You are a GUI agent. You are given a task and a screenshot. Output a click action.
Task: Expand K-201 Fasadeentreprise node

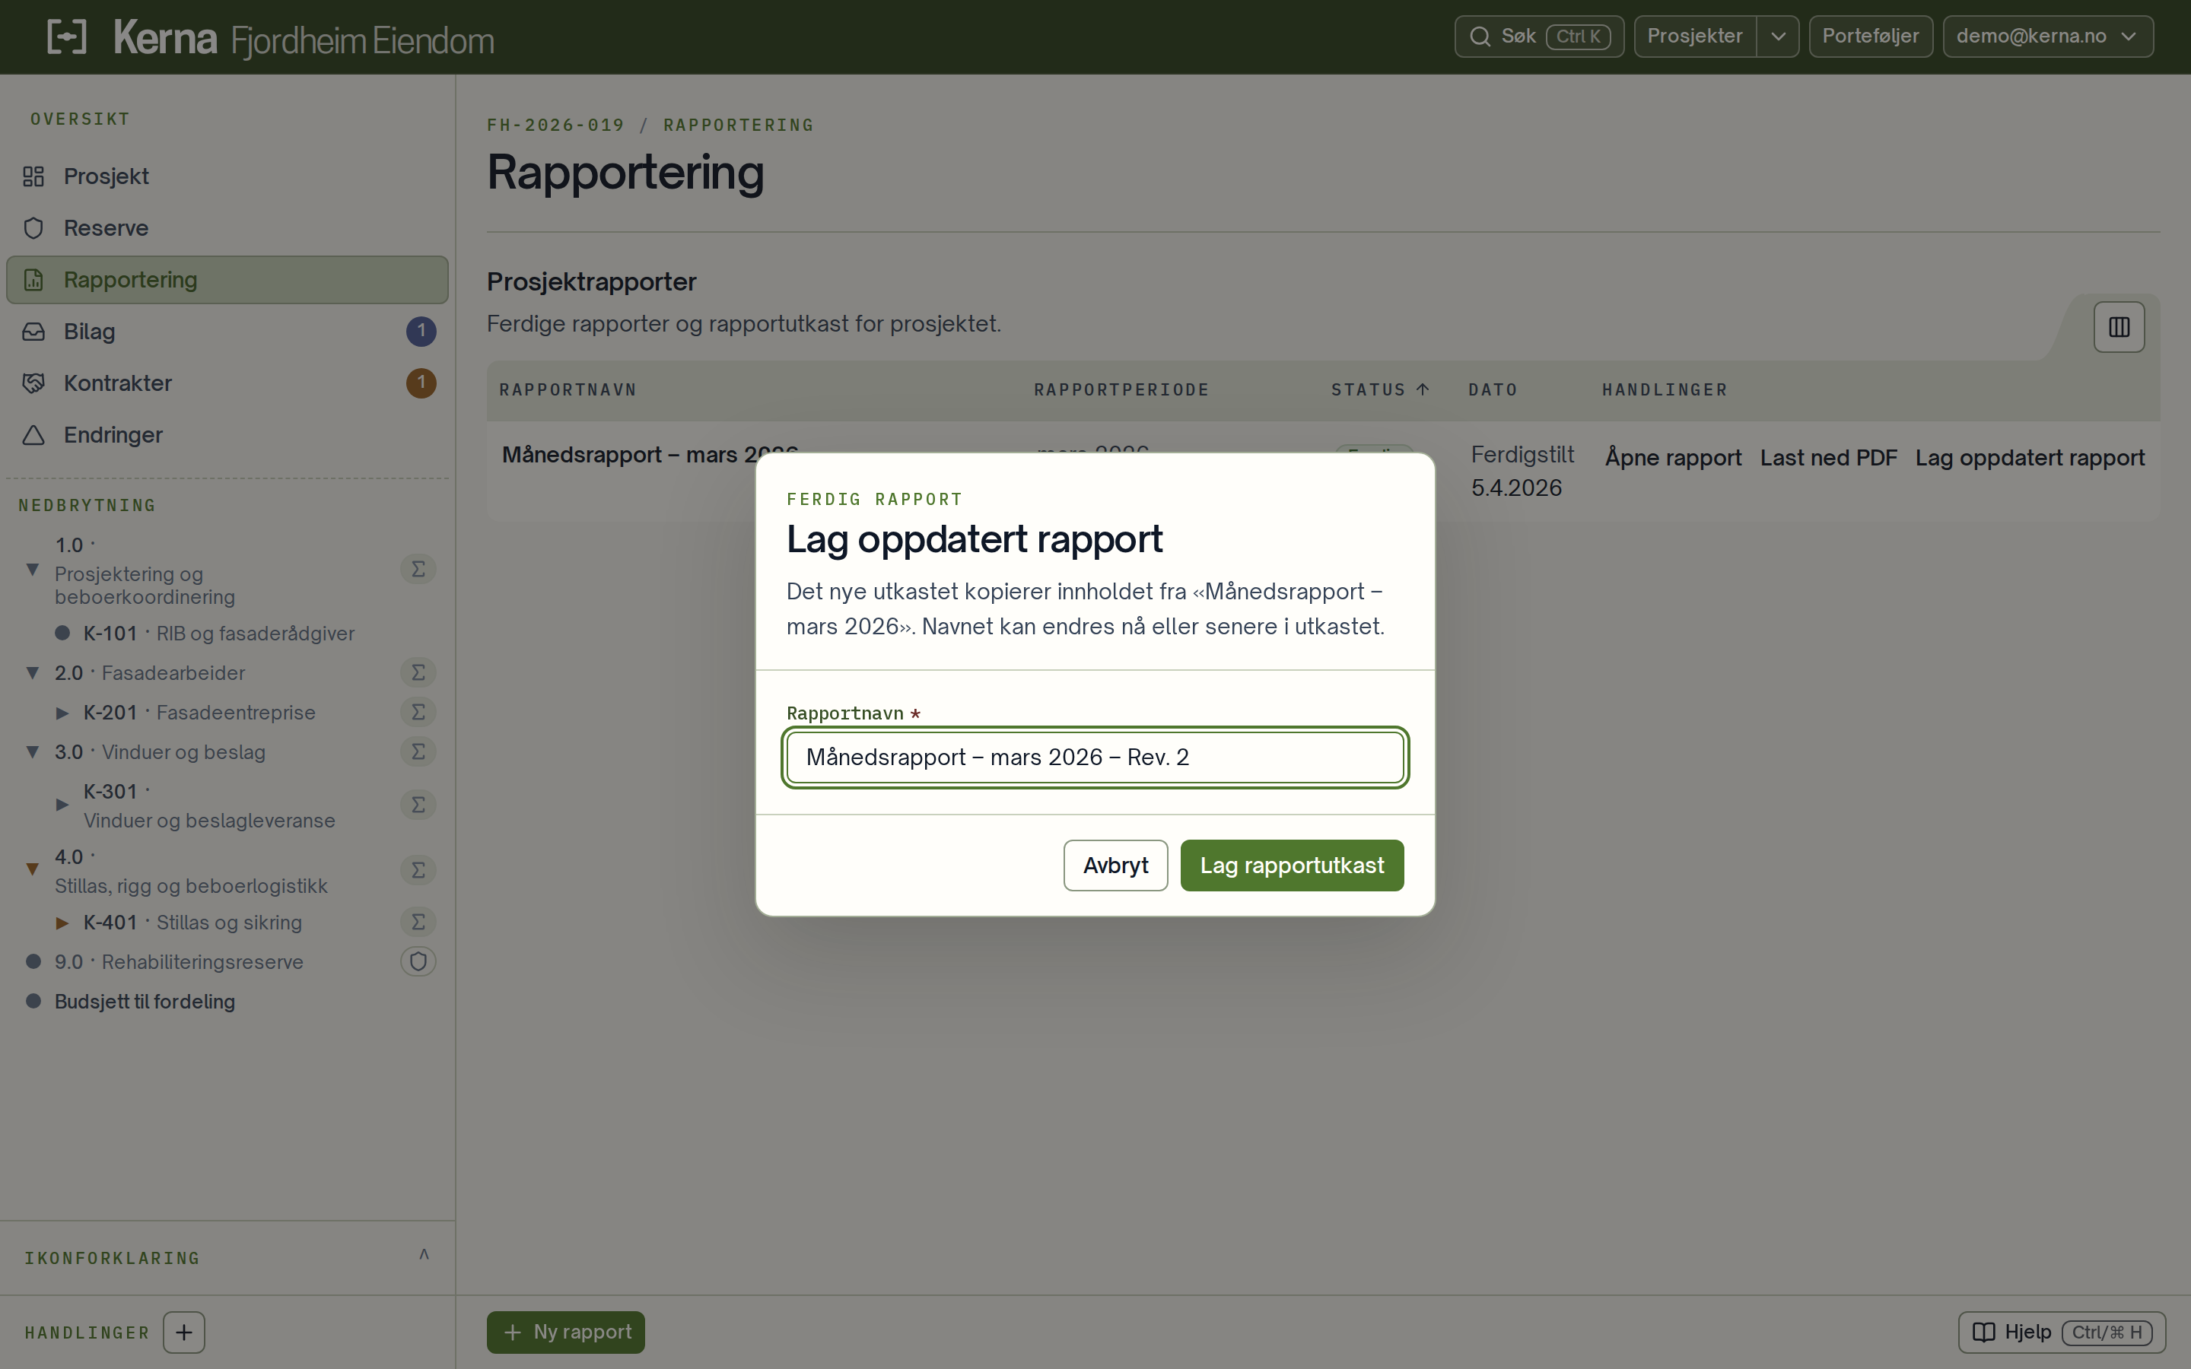62,713
